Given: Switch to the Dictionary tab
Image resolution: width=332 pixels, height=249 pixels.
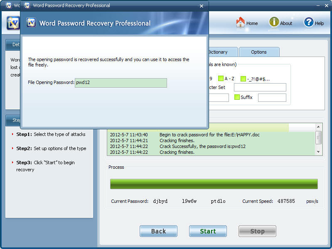Looking at the screenshot, I should click(x=223, y=52).
